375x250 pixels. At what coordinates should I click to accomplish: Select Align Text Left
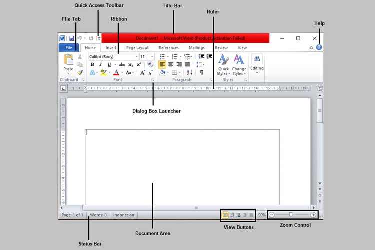coord(162,64)
